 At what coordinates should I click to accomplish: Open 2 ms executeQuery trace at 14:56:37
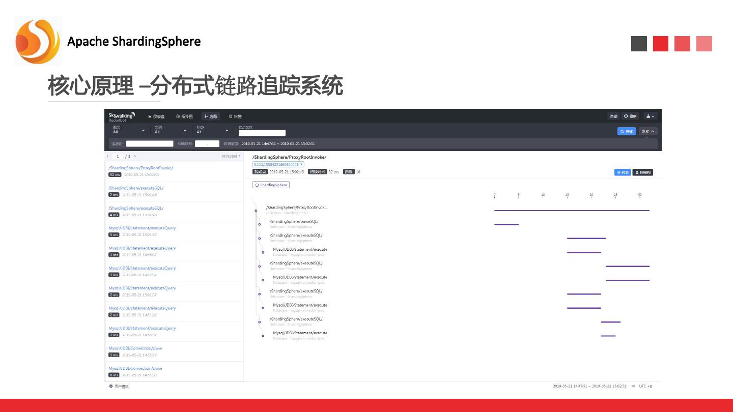coord(174,332)
